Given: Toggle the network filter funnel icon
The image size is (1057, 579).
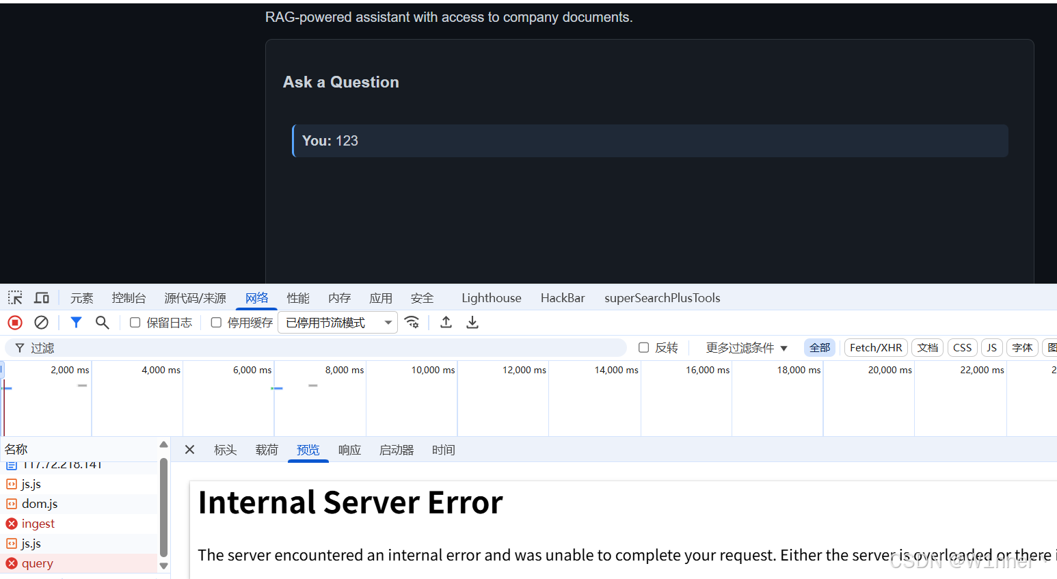Looking at the screenshot, I should coord(76,323).
